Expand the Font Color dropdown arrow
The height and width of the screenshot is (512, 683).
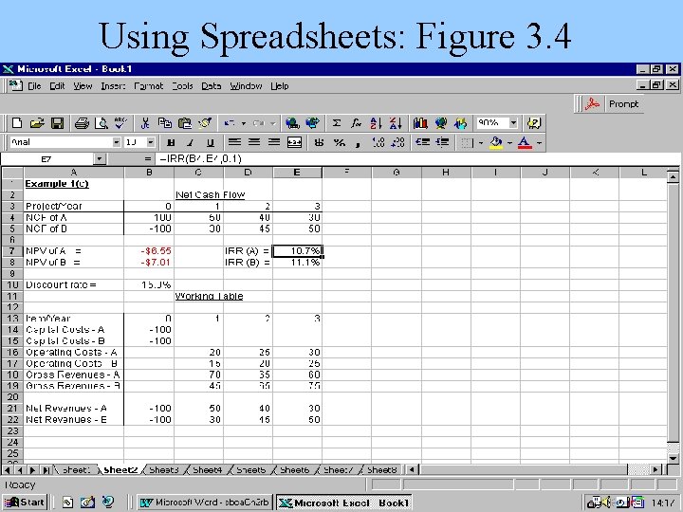539,143
